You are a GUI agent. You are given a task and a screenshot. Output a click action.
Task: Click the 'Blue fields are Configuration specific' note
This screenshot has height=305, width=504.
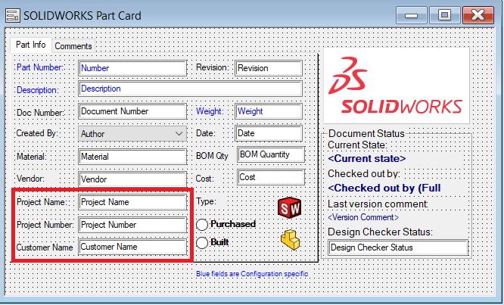pyautogui.click(x=252, y=274)
